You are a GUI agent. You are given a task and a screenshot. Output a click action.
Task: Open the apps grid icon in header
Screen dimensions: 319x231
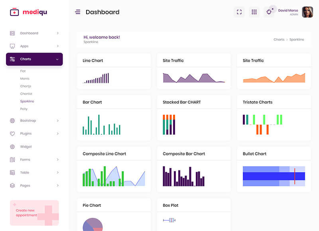click(254, 12)
